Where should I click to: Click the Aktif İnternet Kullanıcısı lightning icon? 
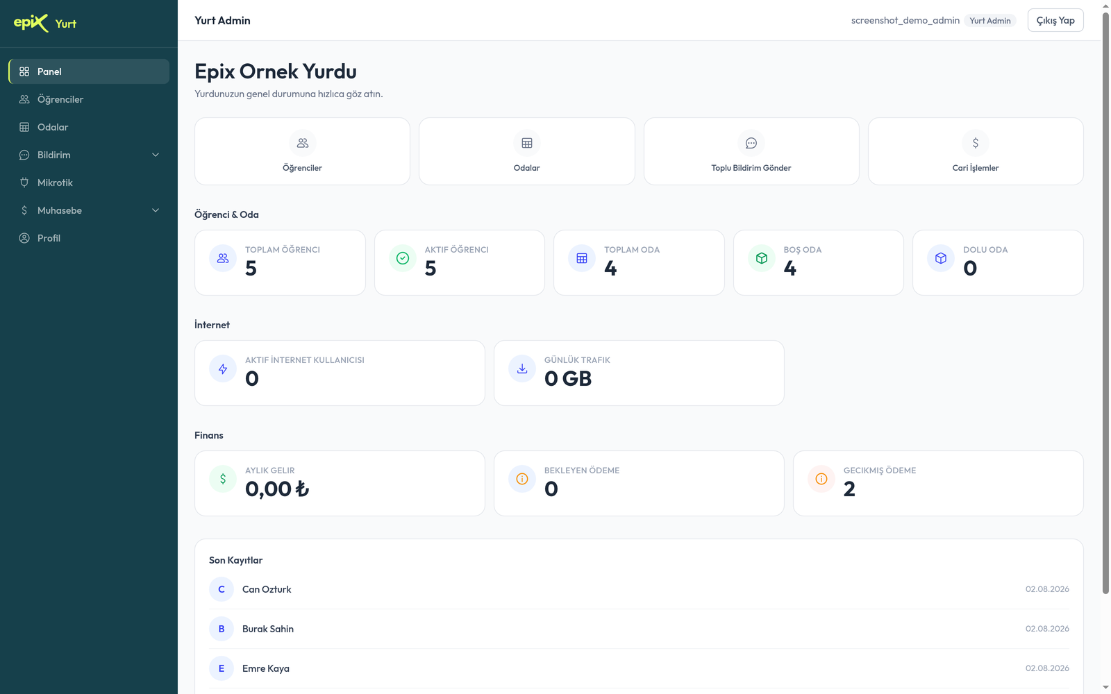click(x=223, y=369)
